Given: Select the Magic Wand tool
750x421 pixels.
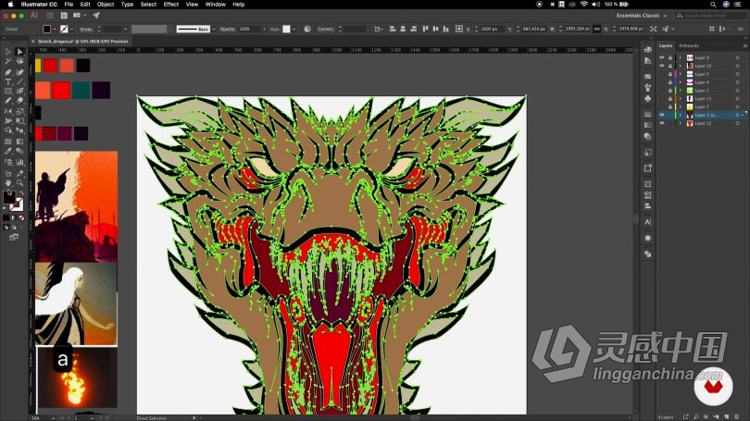Looking at the screenshot, I should (x=8, y=62).
